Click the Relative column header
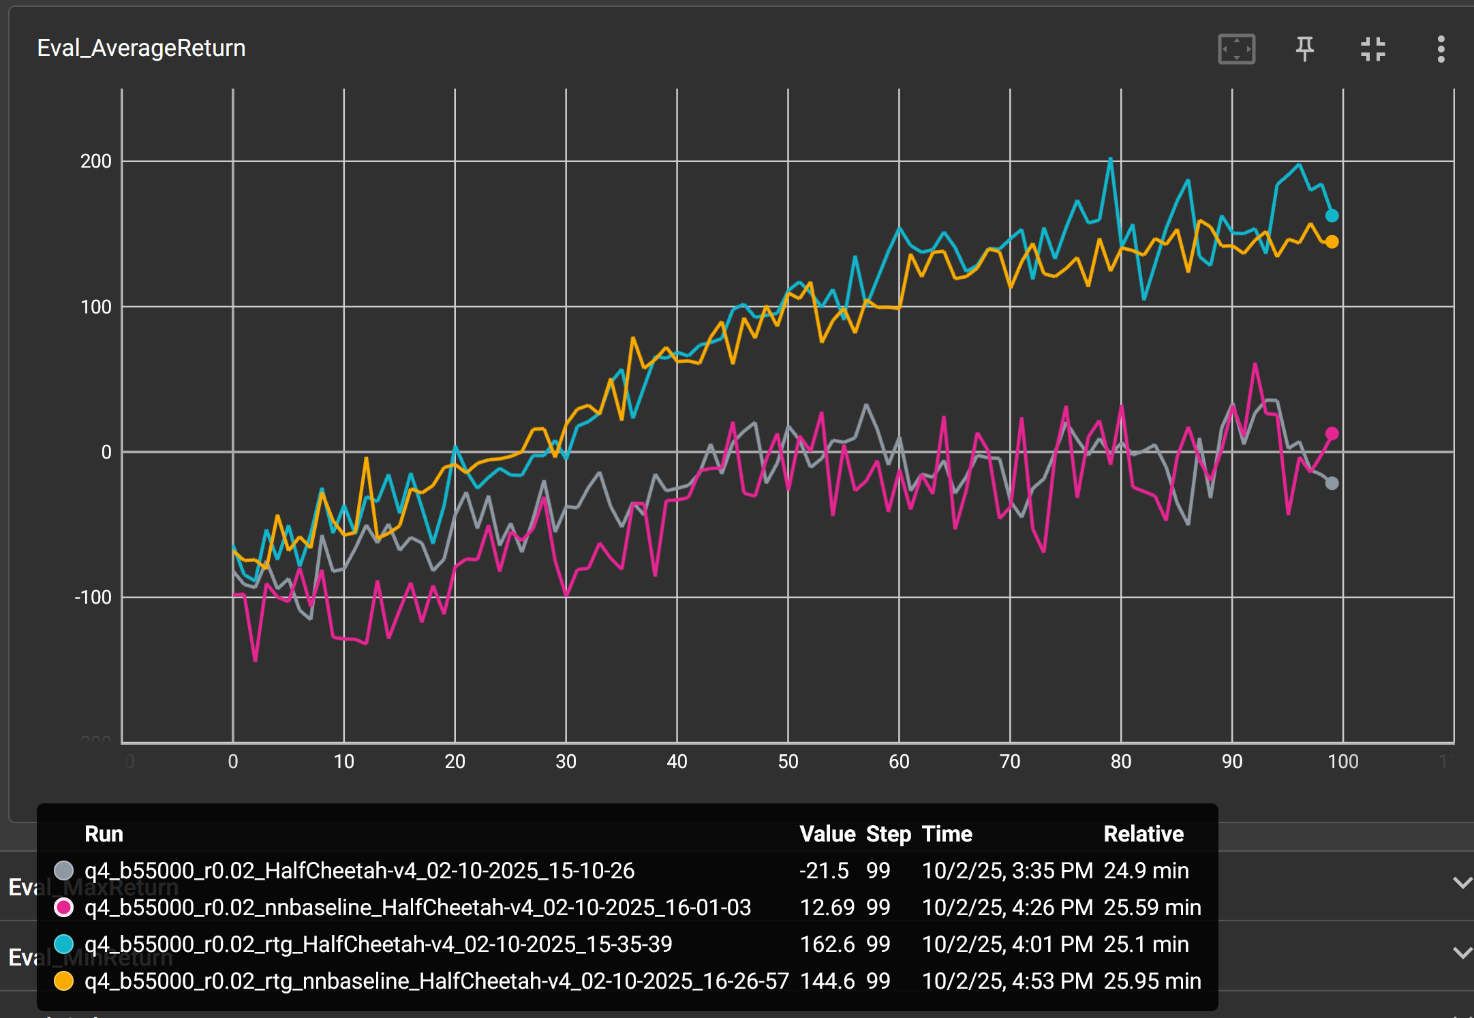This screenshot has height=1018, width=1474. [1143, 833]
